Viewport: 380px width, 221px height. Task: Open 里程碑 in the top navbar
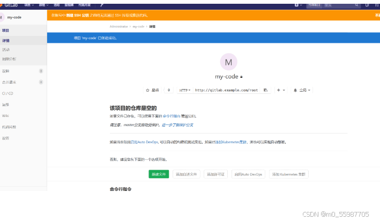pyautogui.click(x=69, y=5)
